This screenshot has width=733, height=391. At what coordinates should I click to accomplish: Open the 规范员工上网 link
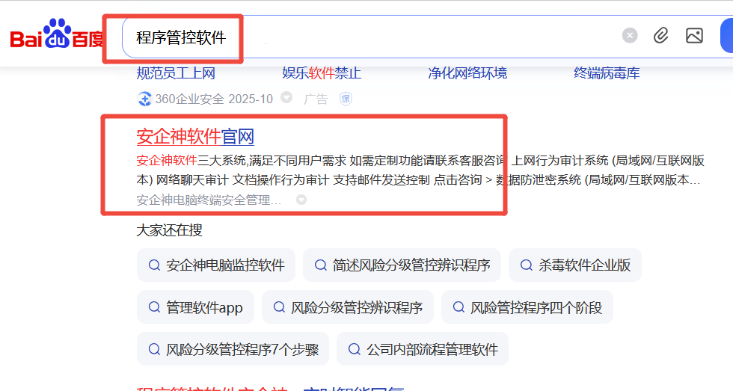click(176, 73)
